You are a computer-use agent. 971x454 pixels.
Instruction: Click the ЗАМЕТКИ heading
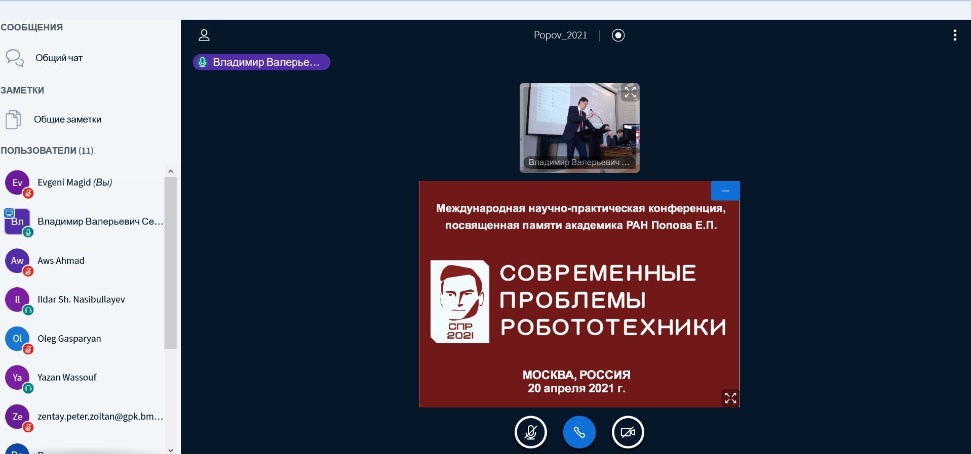[22, 90]
